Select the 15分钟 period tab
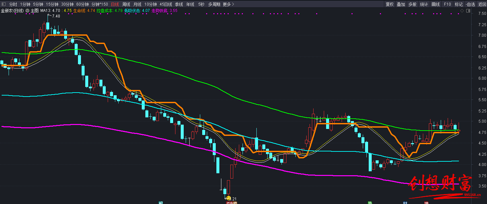The height and width of the screenshot is (204, 487). click(x=52, y=4)
